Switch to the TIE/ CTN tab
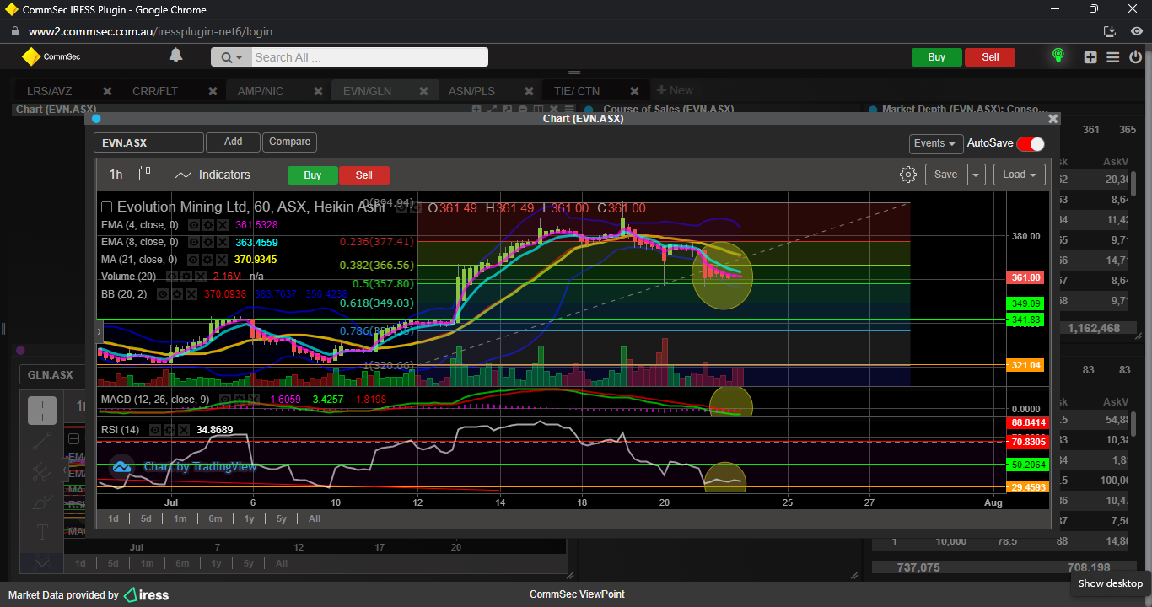The image size is (1152, 607). tap(577, 91)
